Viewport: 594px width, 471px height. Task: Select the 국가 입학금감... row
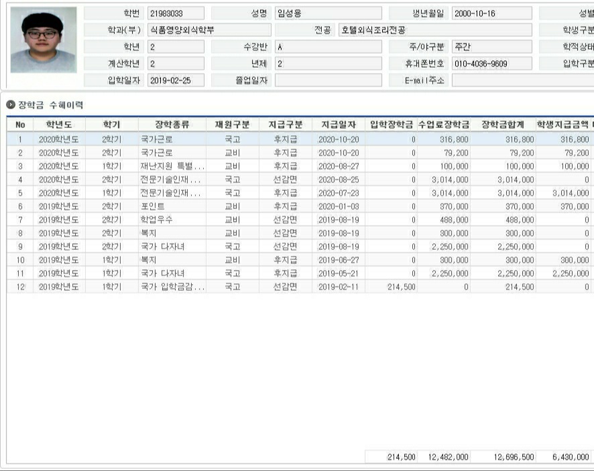pos(299,287)
